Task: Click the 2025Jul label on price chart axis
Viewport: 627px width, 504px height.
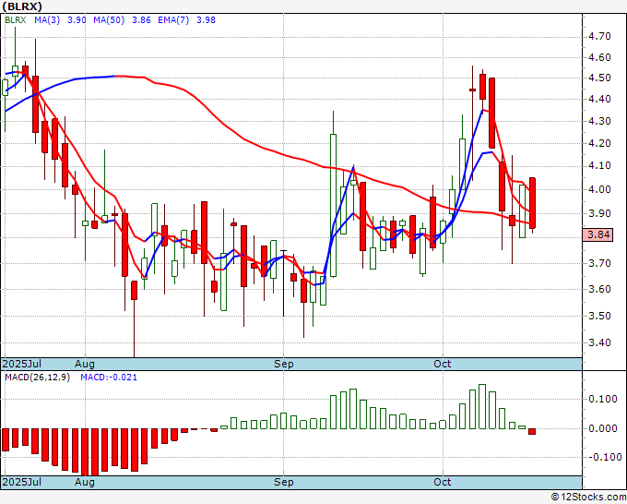Action: 22,364
